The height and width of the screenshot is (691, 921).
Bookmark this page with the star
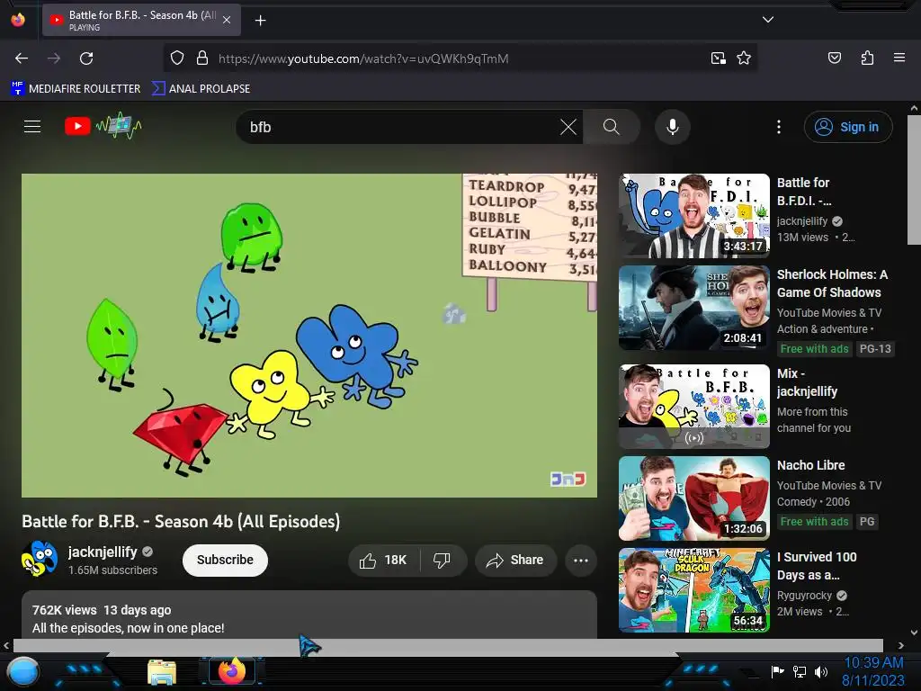point(744,58)
